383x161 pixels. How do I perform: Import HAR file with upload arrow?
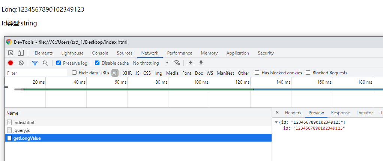(x=191, y=63)
